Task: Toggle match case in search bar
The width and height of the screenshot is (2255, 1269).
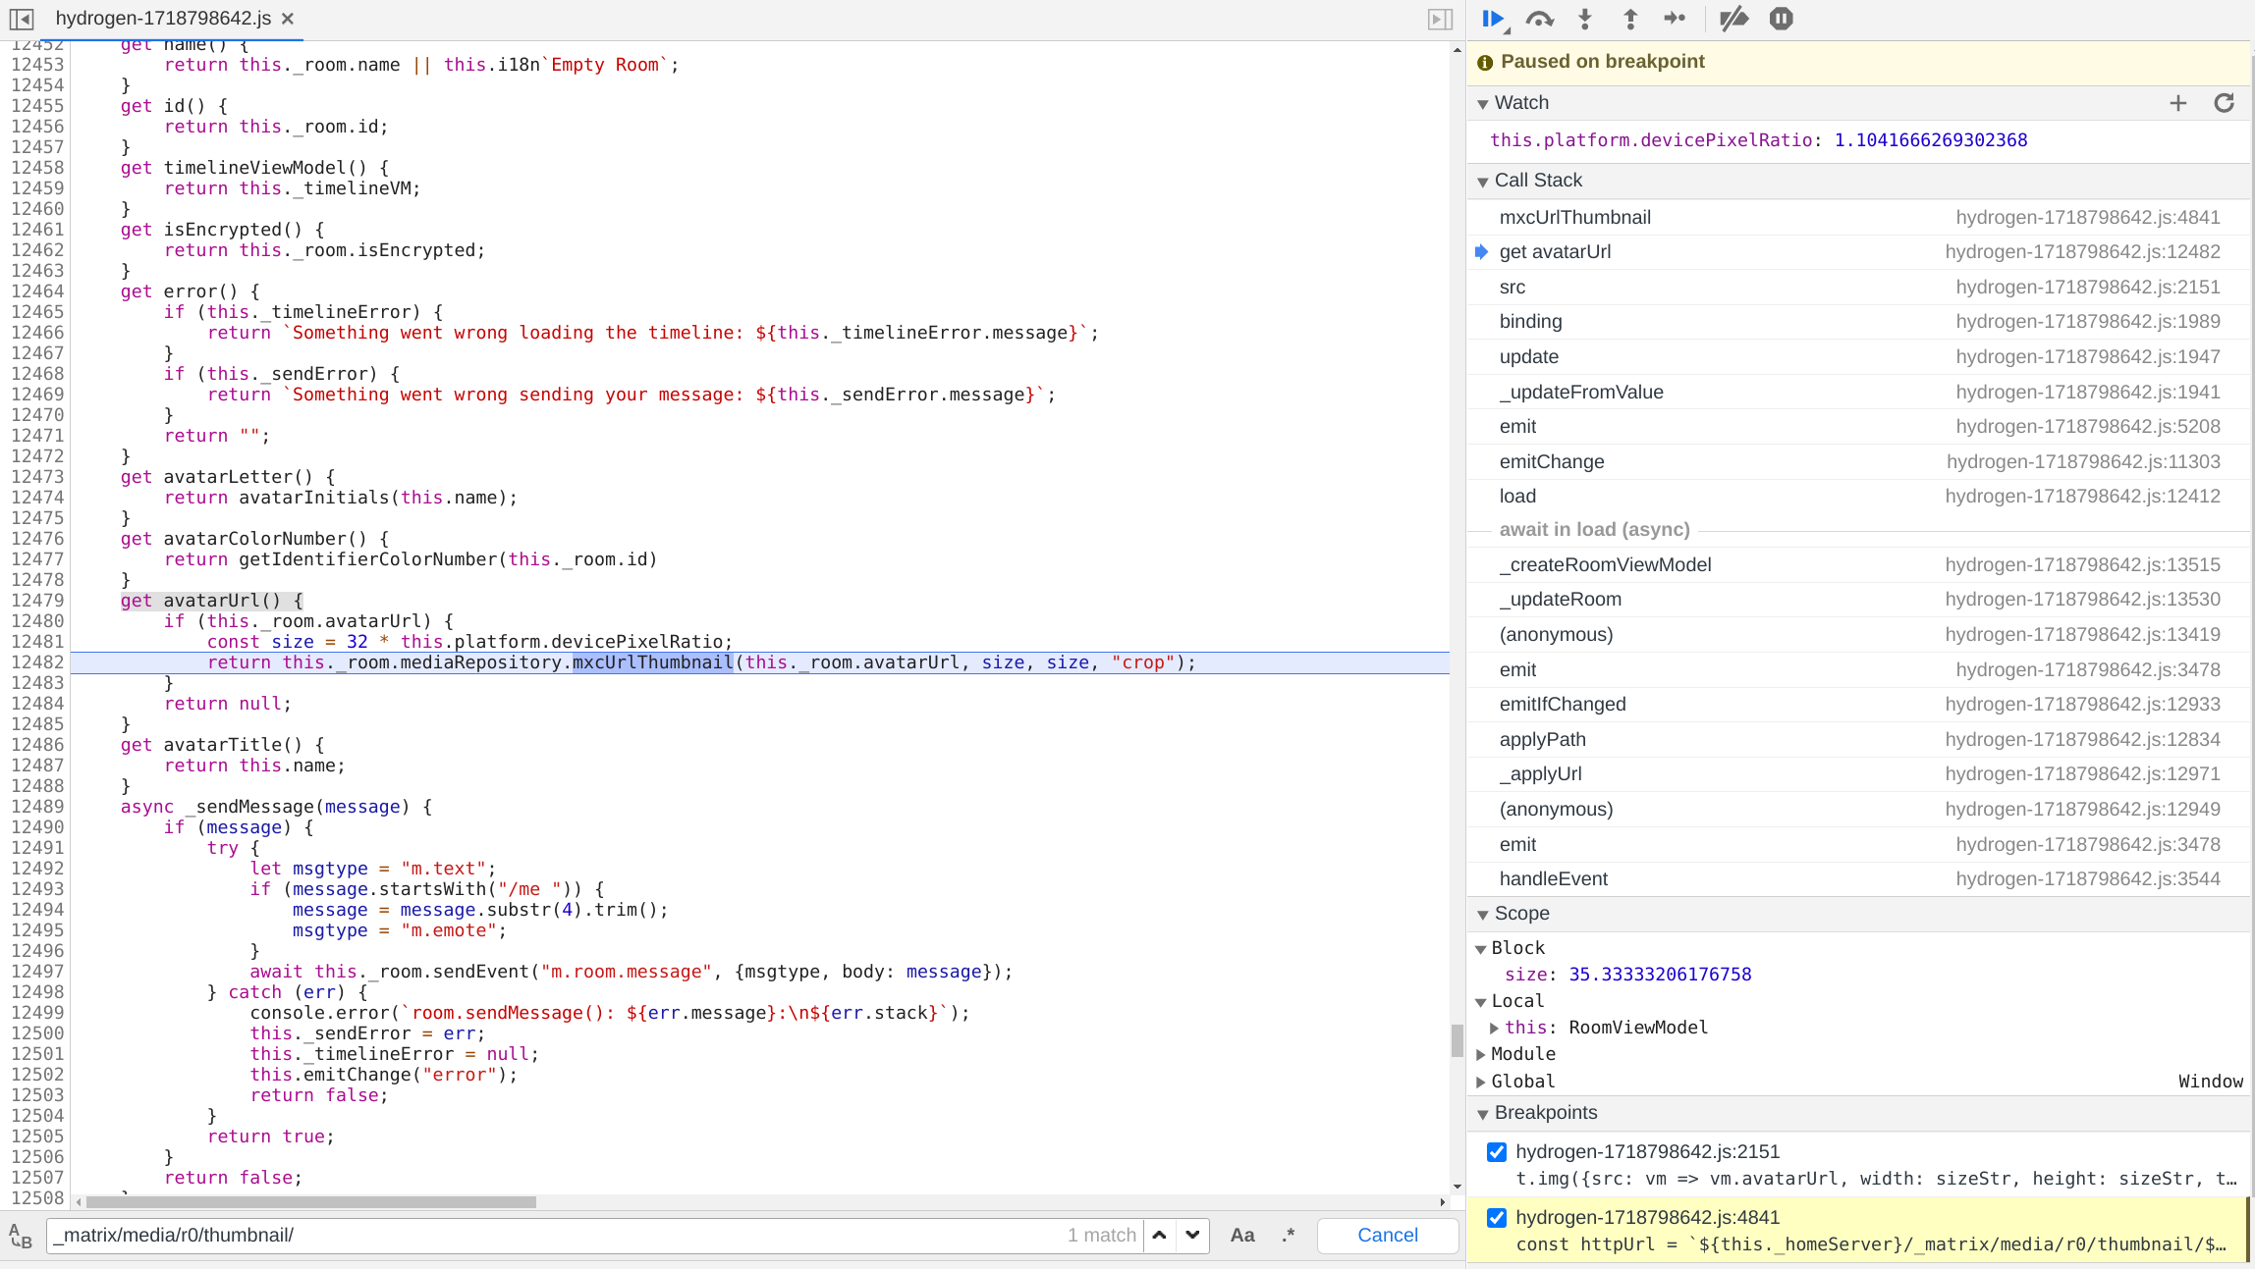Action: 1241,1235
